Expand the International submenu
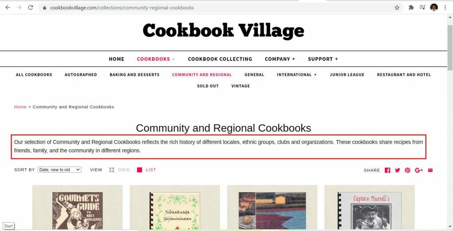Viewport: 453px width, 231px height. [297, 74]
